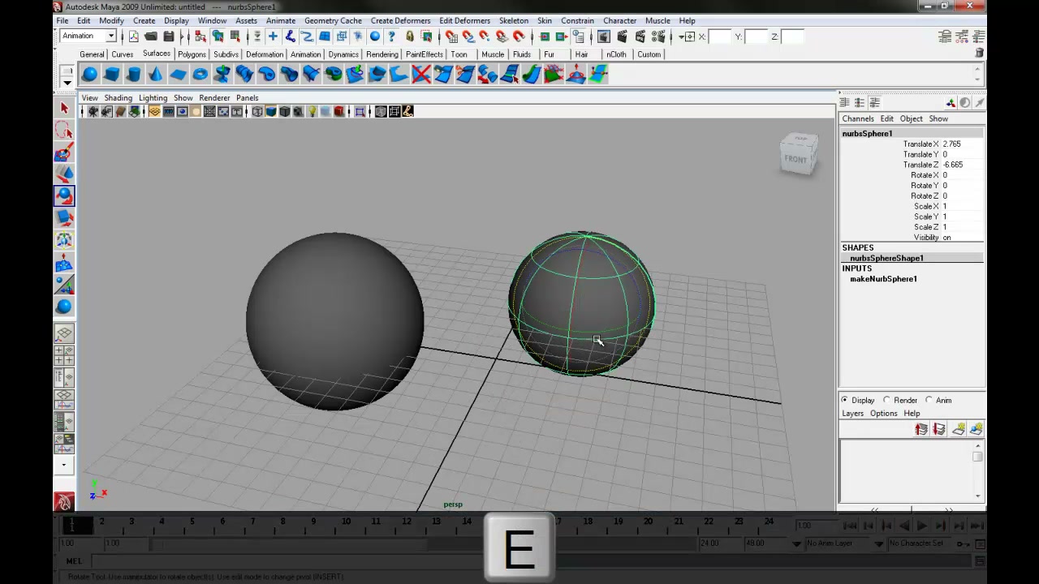The height and width of the screenshot is (584, 1039).
Task: Create a NURBS torus from shelf
Action: 200,75
